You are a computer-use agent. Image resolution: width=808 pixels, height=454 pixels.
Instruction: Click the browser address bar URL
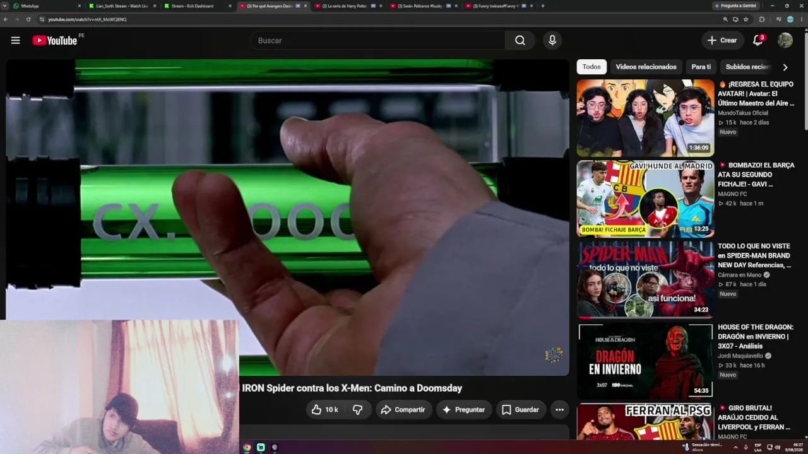tap(88, 20)
